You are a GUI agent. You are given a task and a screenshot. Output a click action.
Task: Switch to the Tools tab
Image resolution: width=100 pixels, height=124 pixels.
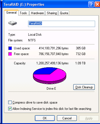tap(23, 13)
